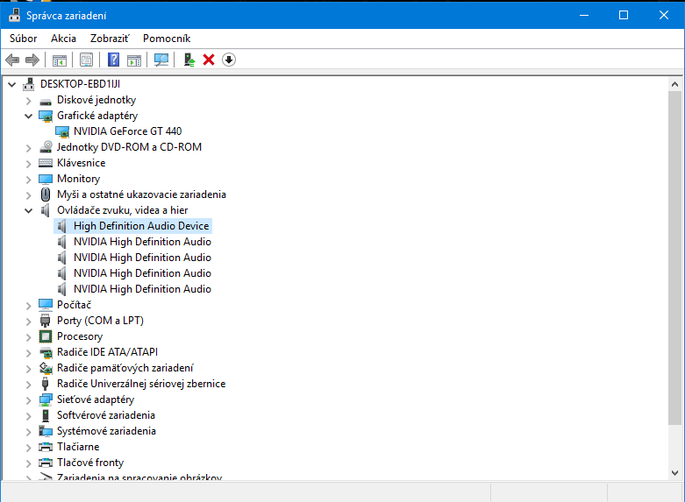Click the black down-arrow disable device icon
This screenshot has height=502, width=685.
coord(229,60)
